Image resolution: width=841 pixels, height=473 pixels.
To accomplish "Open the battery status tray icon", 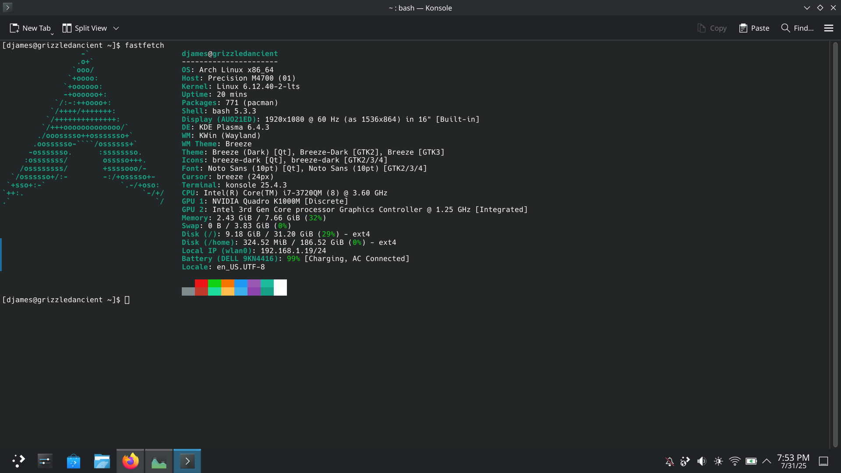I will point(751,461).
